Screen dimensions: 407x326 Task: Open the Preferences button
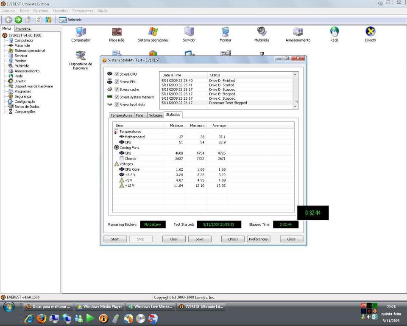click(x=258, y=239)
